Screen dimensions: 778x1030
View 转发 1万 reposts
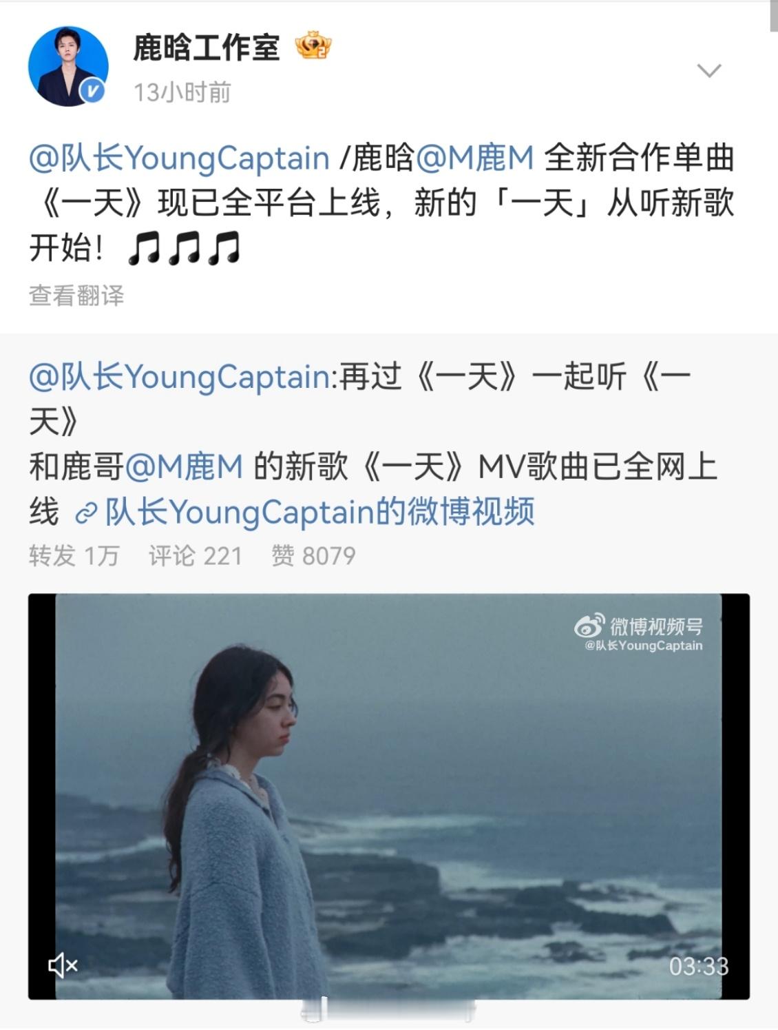tap(74, 555)
